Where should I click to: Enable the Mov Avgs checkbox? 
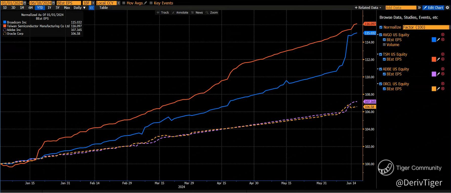click(x=124, y=3)
